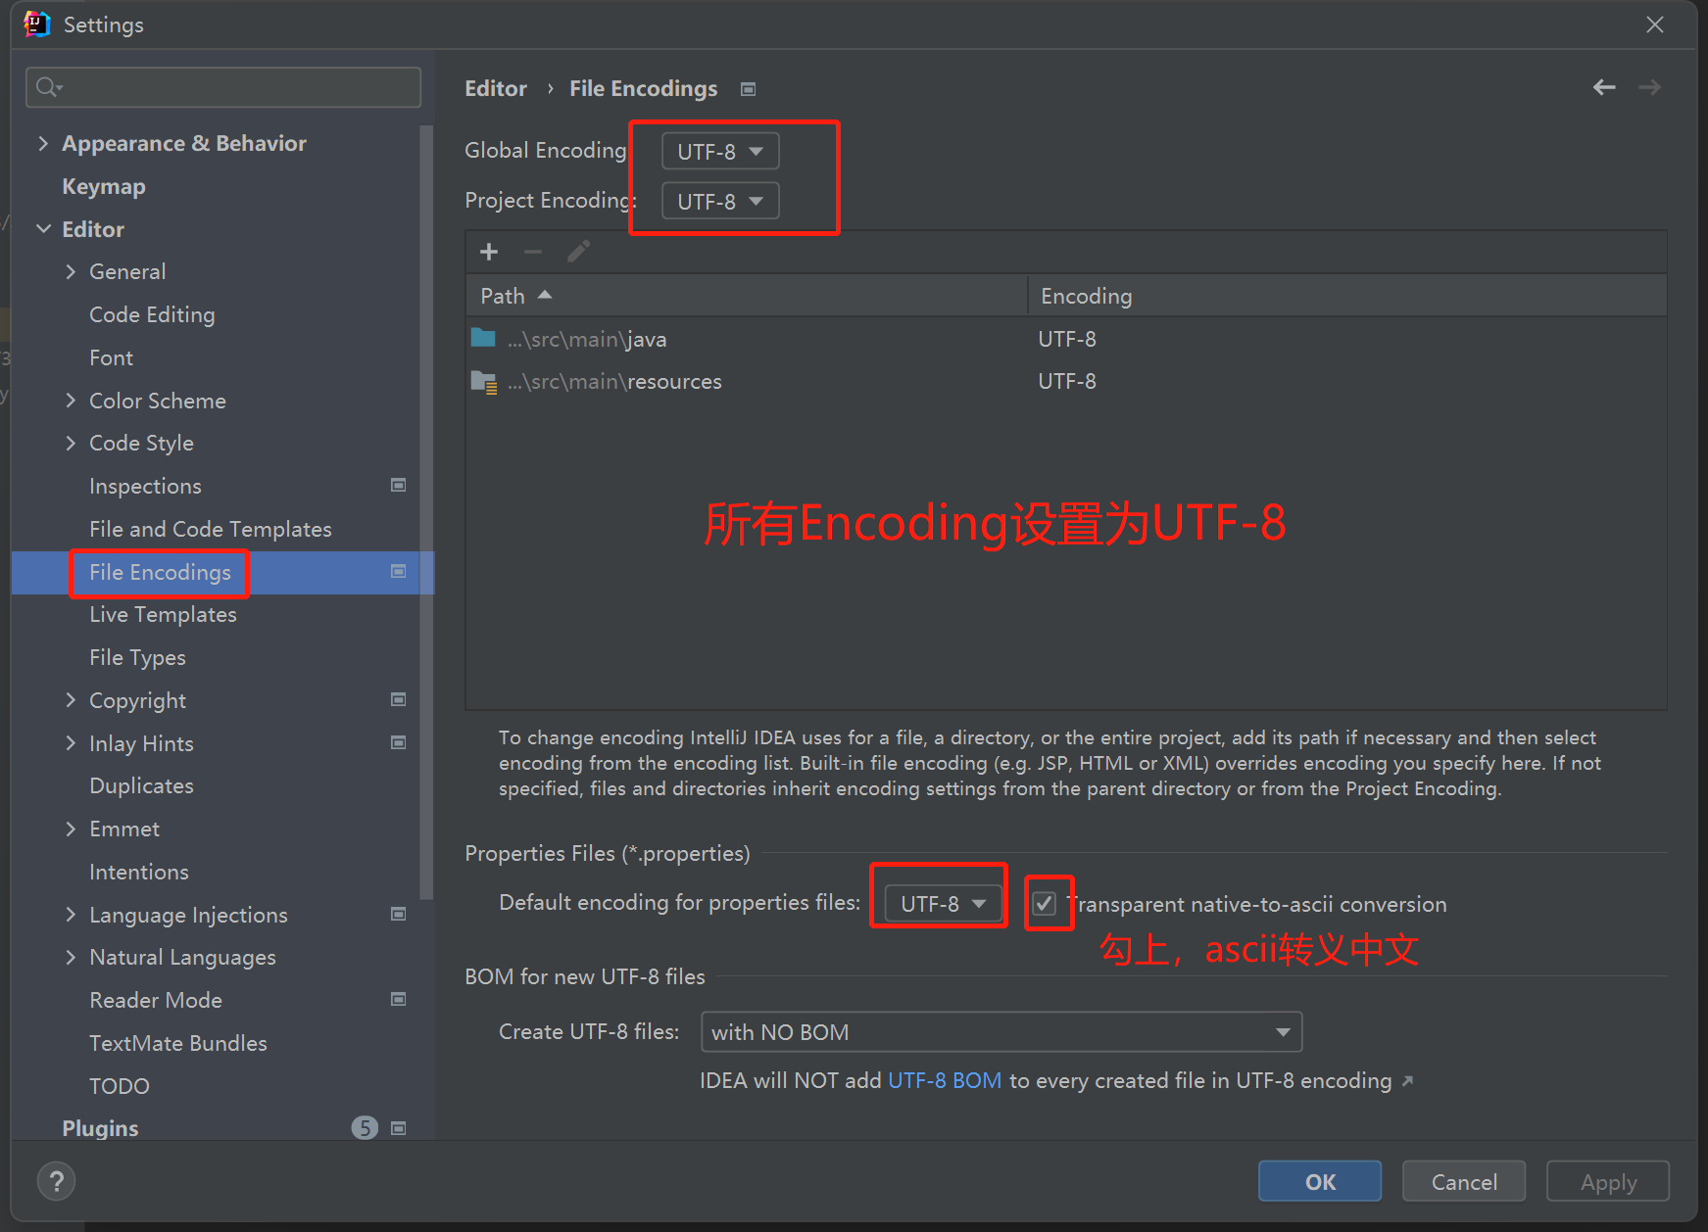Image resolution: width=1708 pixels, height=1232 pixels.
Task: Open Intentions settings page
Action: (x=139, y=872)
